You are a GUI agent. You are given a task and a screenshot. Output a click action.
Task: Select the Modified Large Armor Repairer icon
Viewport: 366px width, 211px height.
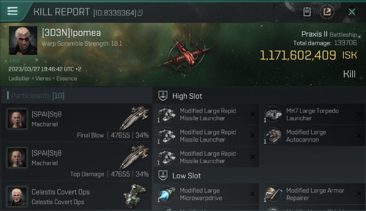[273, 194]
